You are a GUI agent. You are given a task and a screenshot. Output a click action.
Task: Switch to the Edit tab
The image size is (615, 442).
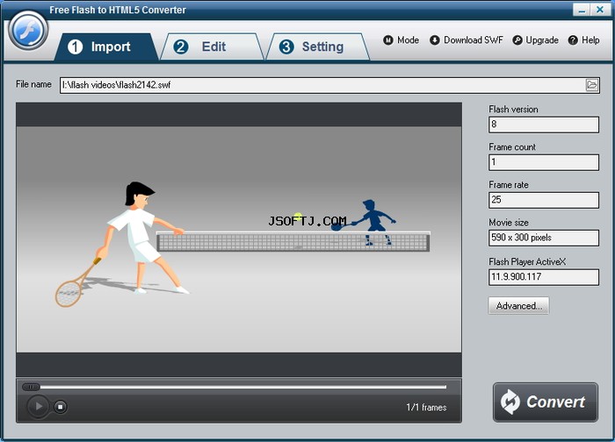pos(212,46)
